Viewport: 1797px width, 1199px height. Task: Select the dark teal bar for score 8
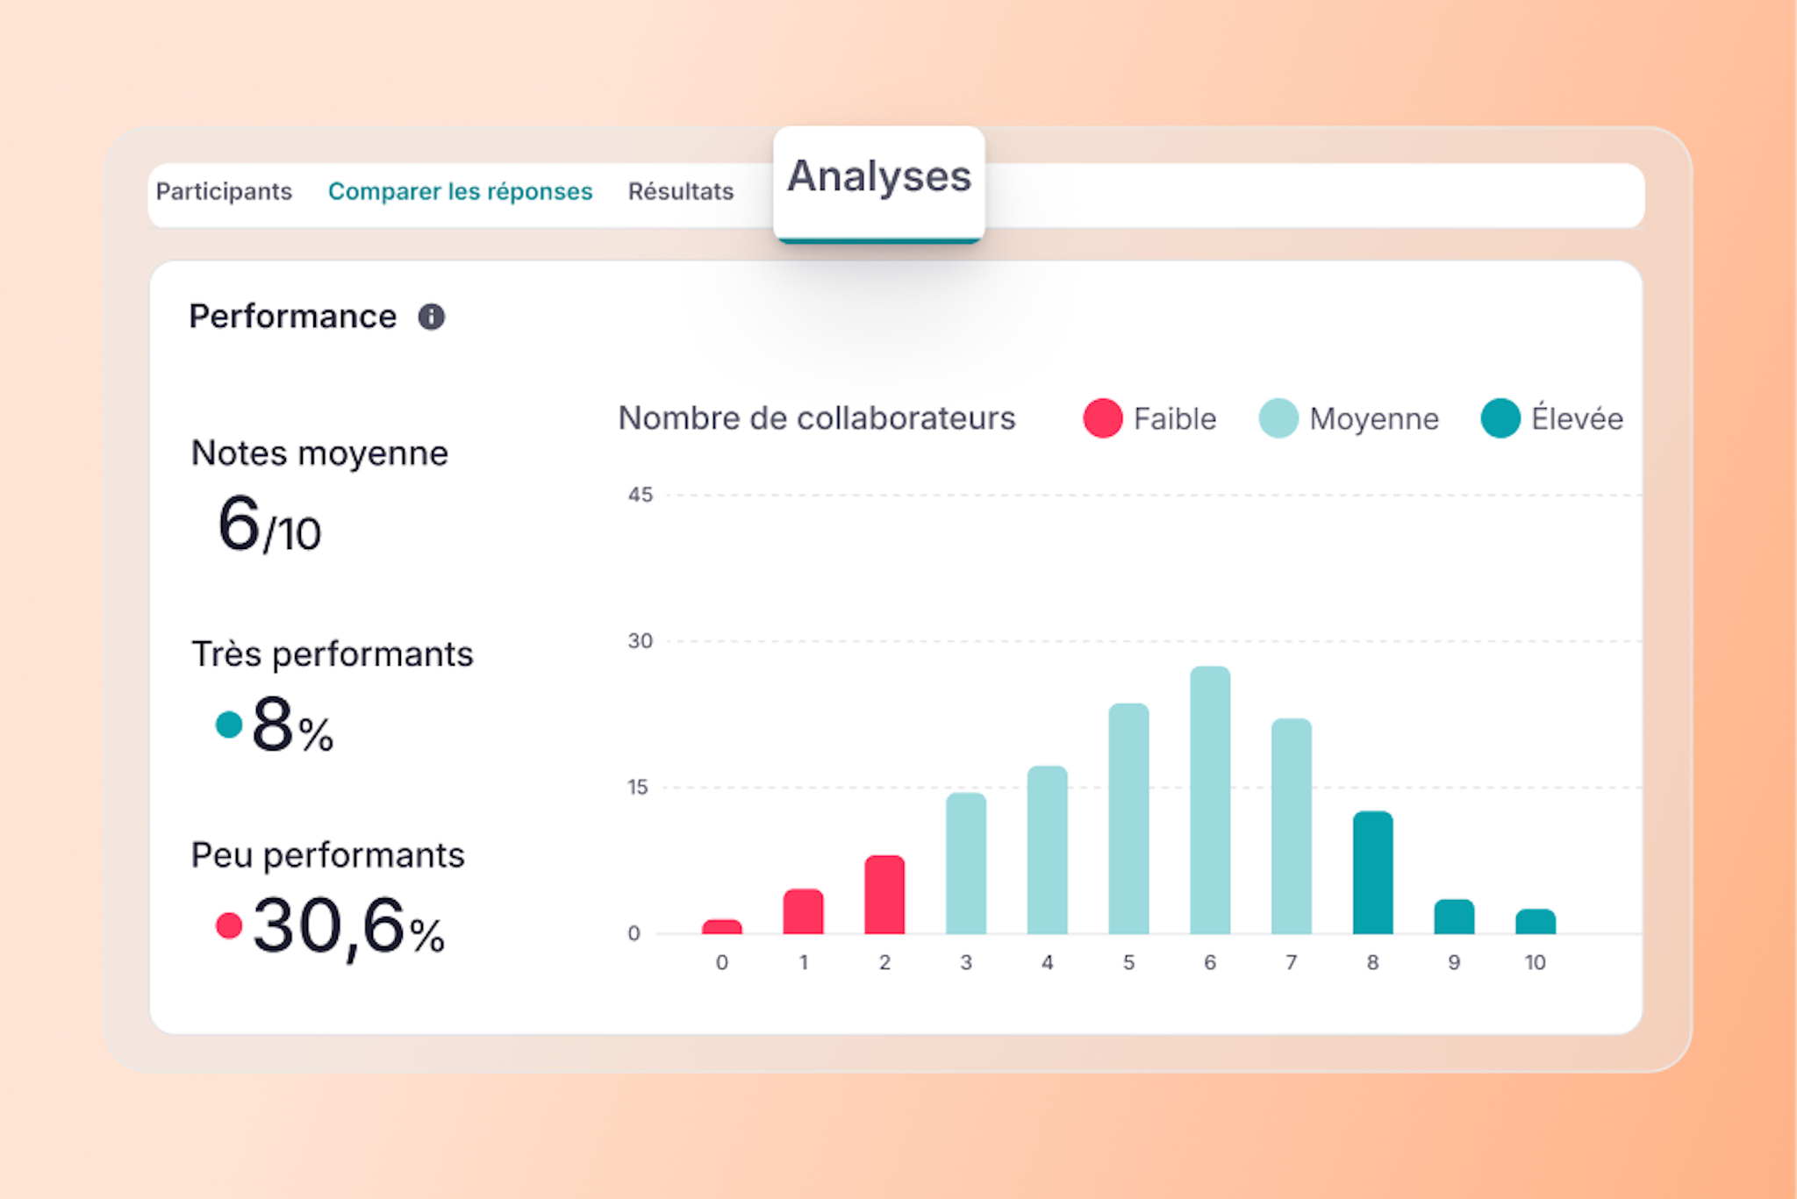[1373, 873]
